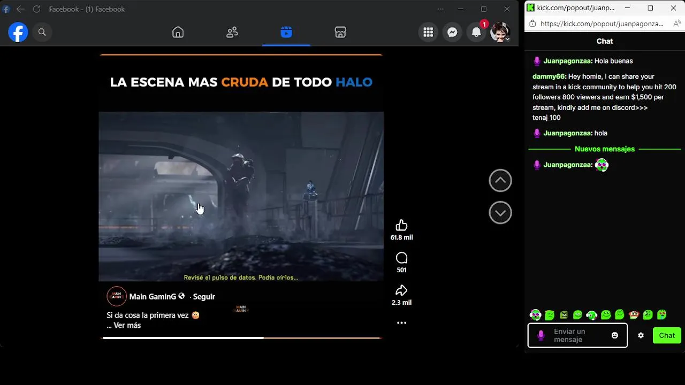Insert winking headphones green emote
The height and width of the screenshot is (385, 685).
[x=591, y=315]
